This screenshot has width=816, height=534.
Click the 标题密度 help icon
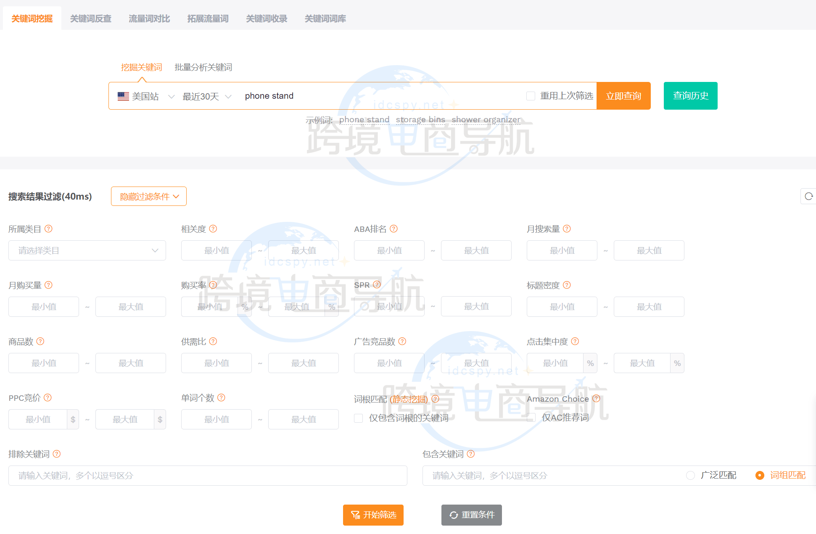click(x=567, y=285)
